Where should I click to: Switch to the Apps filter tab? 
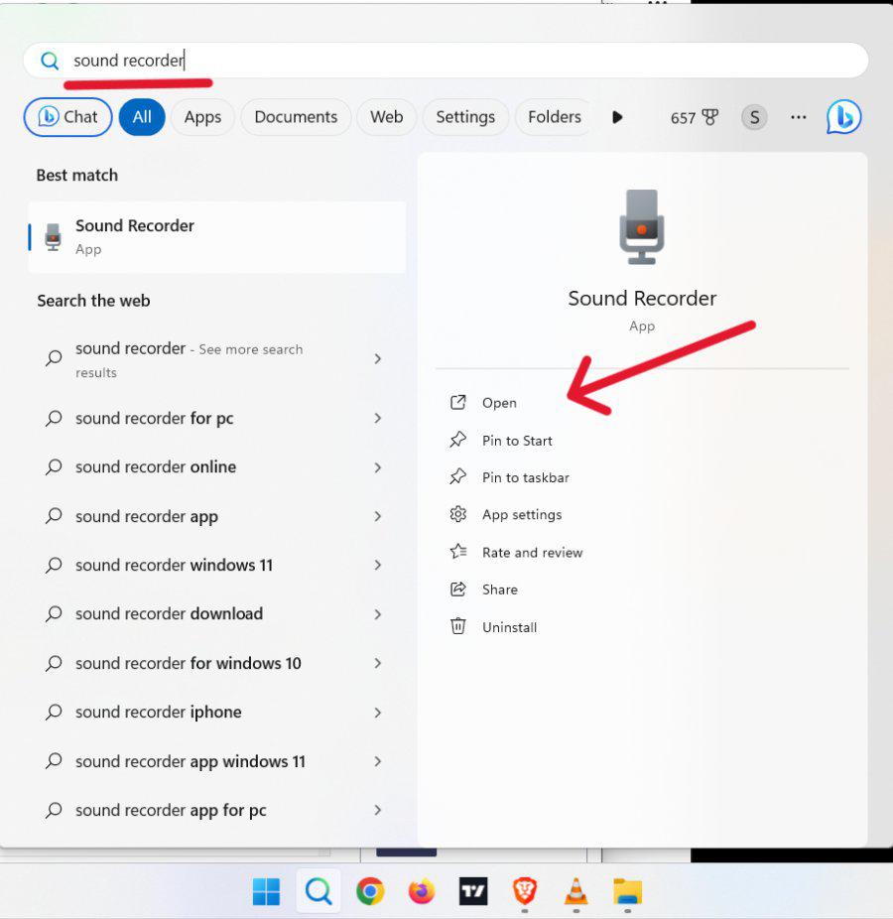[202, 117]
